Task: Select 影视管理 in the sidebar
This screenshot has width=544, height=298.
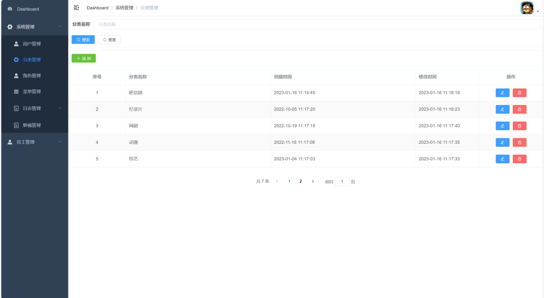Action: pos(35,125)
